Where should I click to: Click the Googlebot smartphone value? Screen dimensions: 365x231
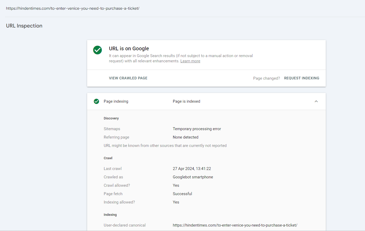(x=193, y=177)
